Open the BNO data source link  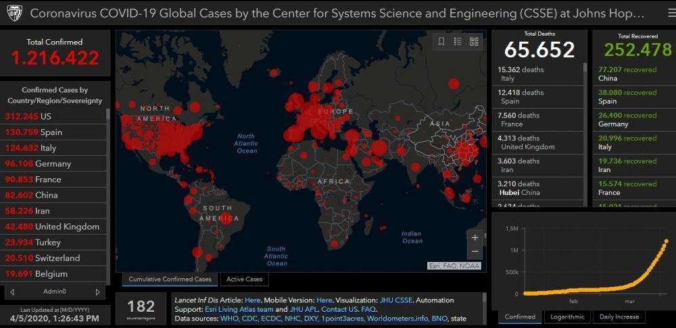439,319
